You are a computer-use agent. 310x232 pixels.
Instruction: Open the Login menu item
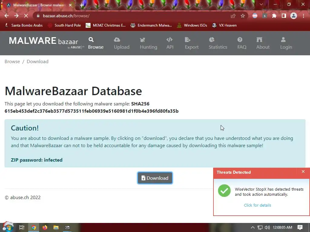[286, 43]
